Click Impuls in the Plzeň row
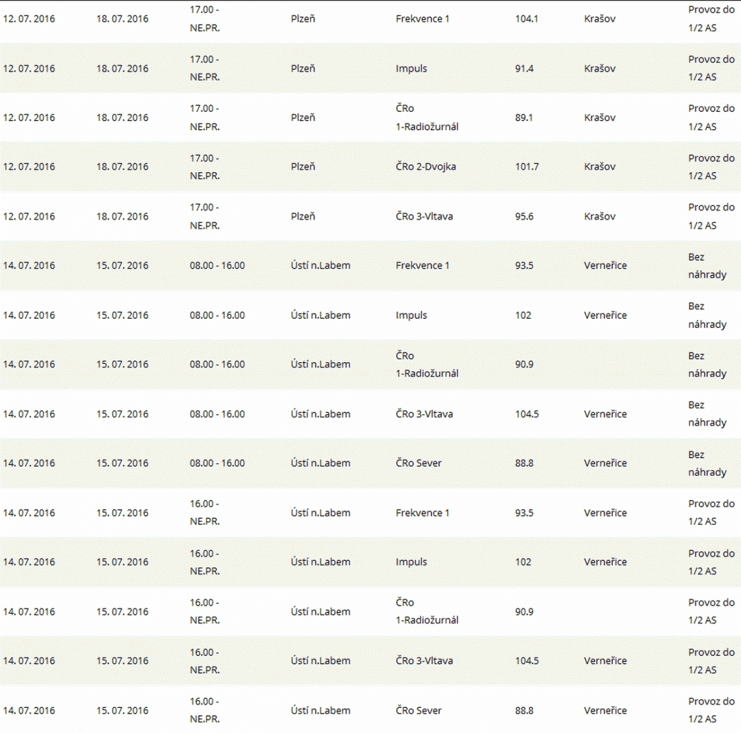Viewport: 741px width, 733px height. 411,68
